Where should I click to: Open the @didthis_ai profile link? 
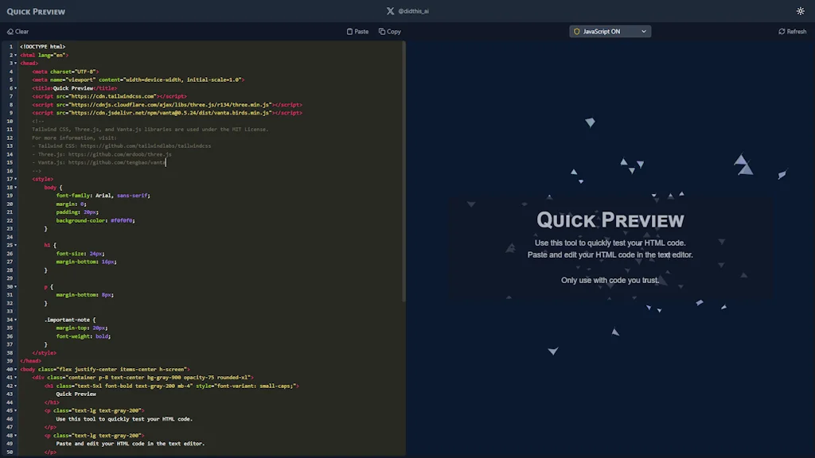click(412, 11)
